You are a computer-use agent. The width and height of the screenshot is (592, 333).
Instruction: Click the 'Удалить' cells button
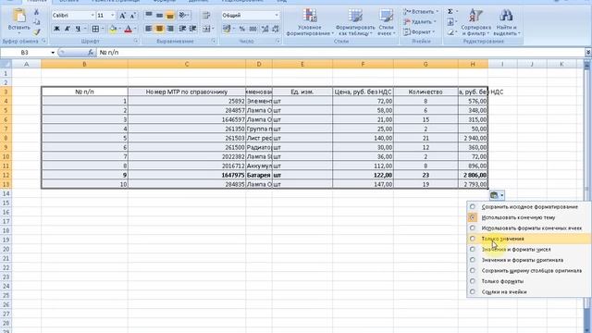(420, 22)
